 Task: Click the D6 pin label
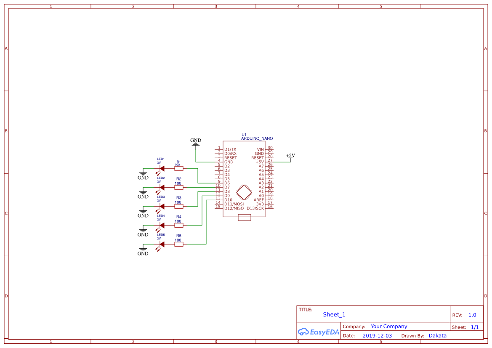tap(227, 183)
